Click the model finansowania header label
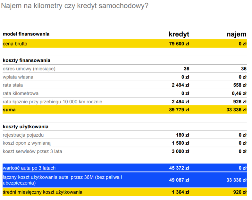This screenshot has width=252, height=200. [26, 34]
